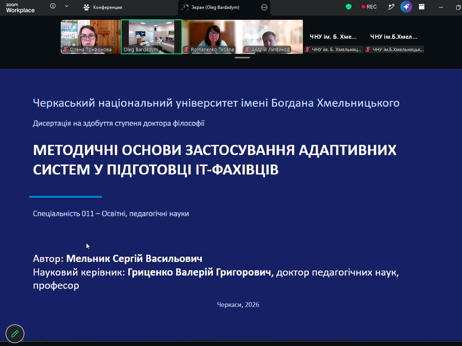Image resolution: width=462 pixels, height=346 pixels.
Task: Click the Zoom Workplace logo
Action: pos(20,8)
